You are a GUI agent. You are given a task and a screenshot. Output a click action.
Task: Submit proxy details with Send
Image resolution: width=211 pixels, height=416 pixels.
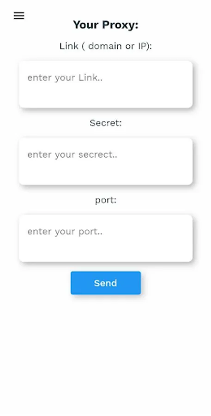[x=105, y=283]
